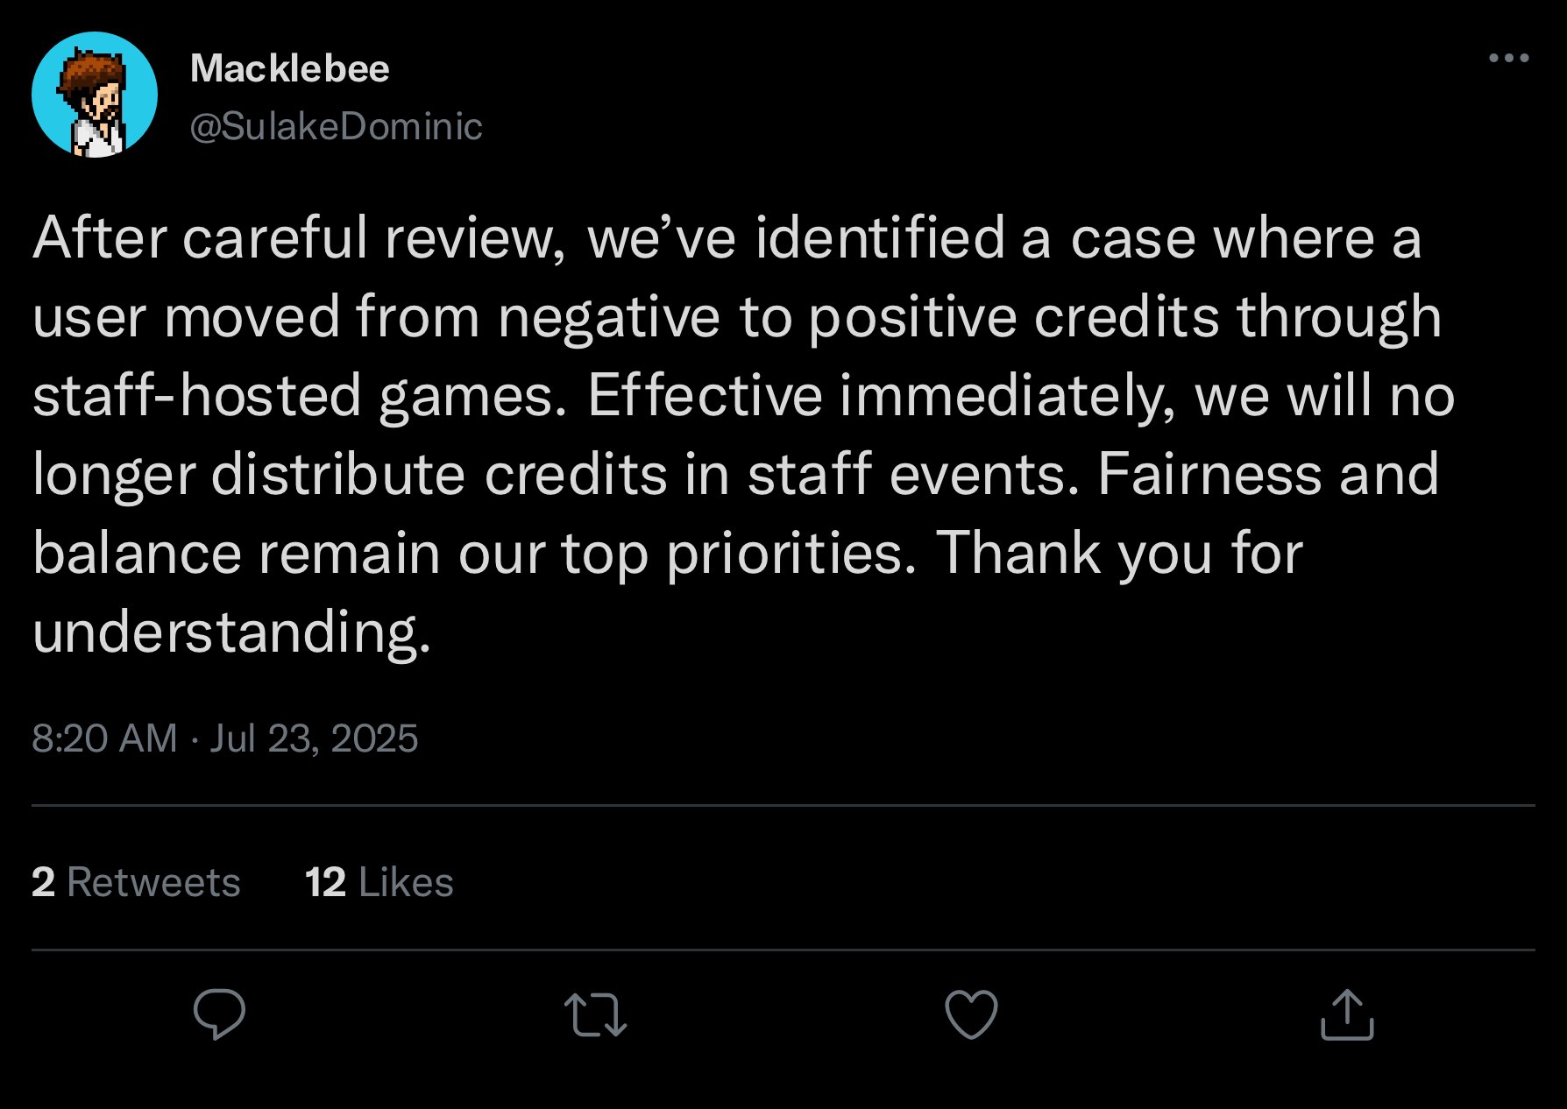Open the Macklebee display name profile
Screen dimensions: 1567x1109
click(289, 68)
